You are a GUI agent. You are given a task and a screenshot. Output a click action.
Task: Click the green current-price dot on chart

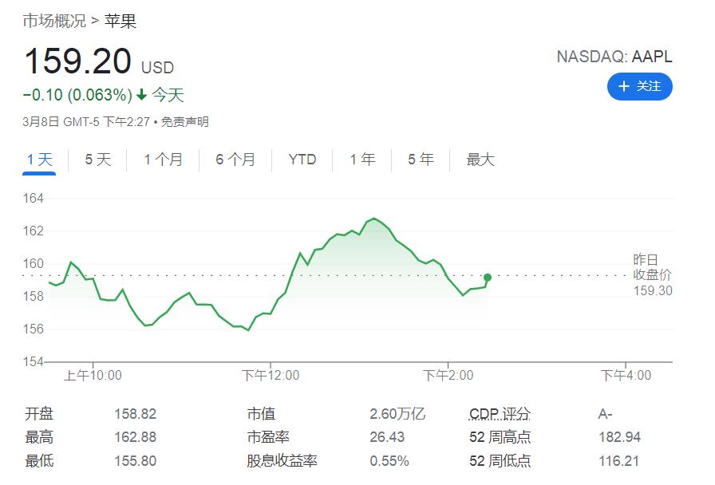coord(488,277)
